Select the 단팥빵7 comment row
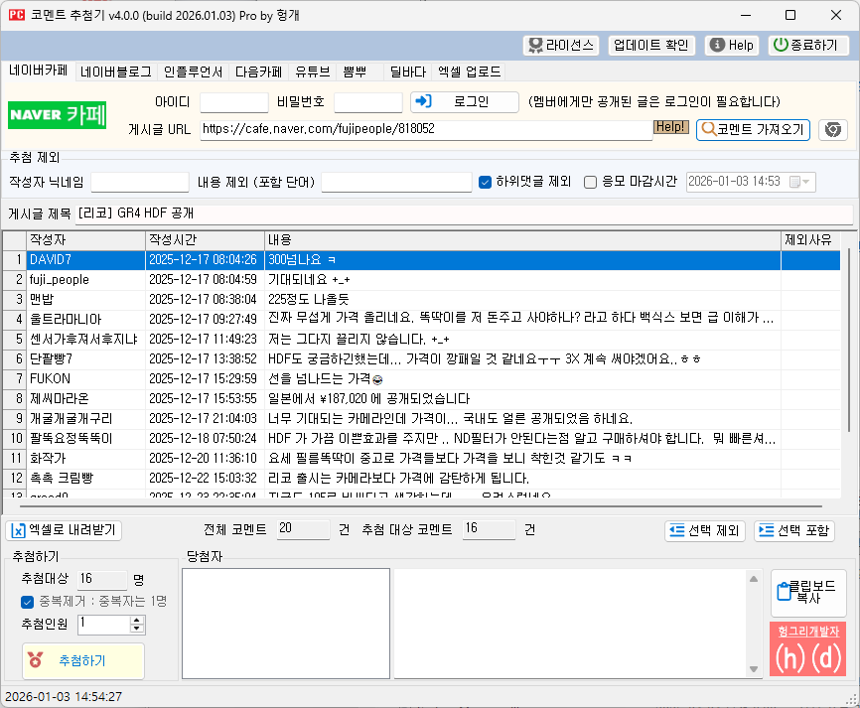 tap(421, 359)
